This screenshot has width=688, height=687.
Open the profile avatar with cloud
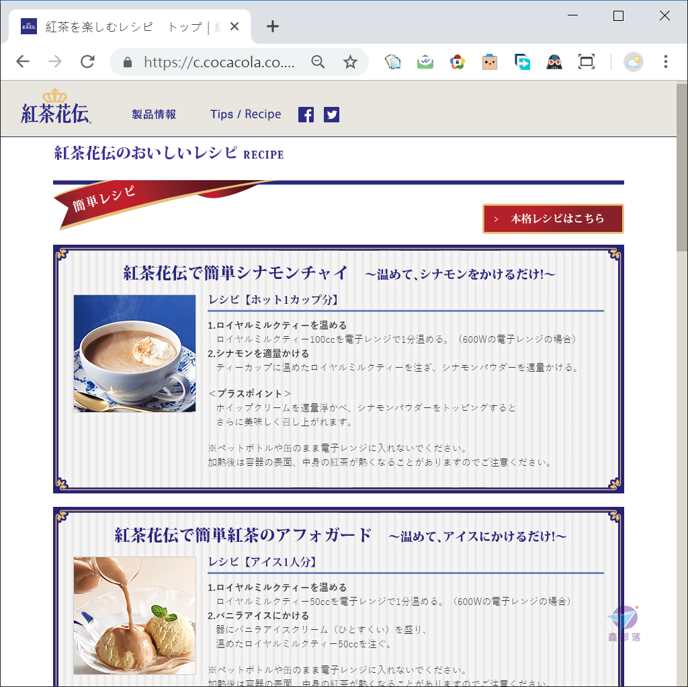(x=633, y=62)
